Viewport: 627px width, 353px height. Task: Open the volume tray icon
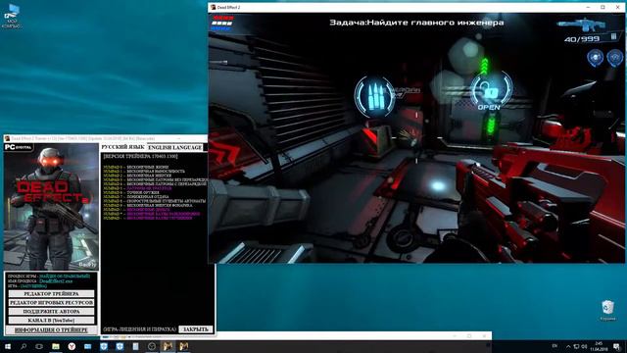click(584, 346)
